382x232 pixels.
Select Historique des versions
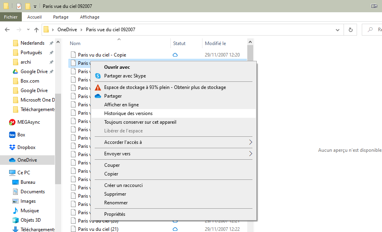tap(174, 113)
